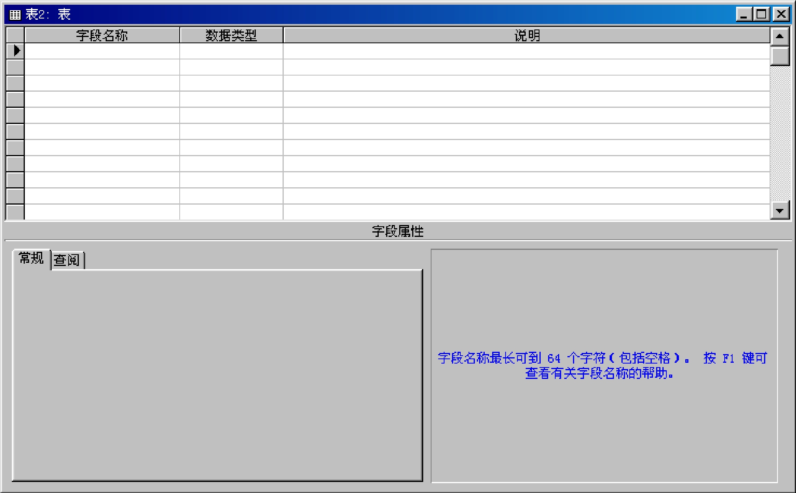Click the scrollbar down arrow
Viewport: 796px width, 493px height.
click(779, 210)
